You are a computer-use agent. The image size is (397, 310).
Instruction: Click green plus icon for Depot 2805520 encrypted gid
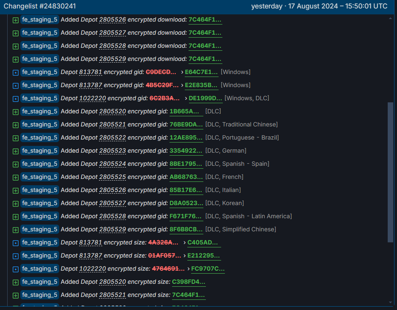pyautogui.click(x=16, y=112)
